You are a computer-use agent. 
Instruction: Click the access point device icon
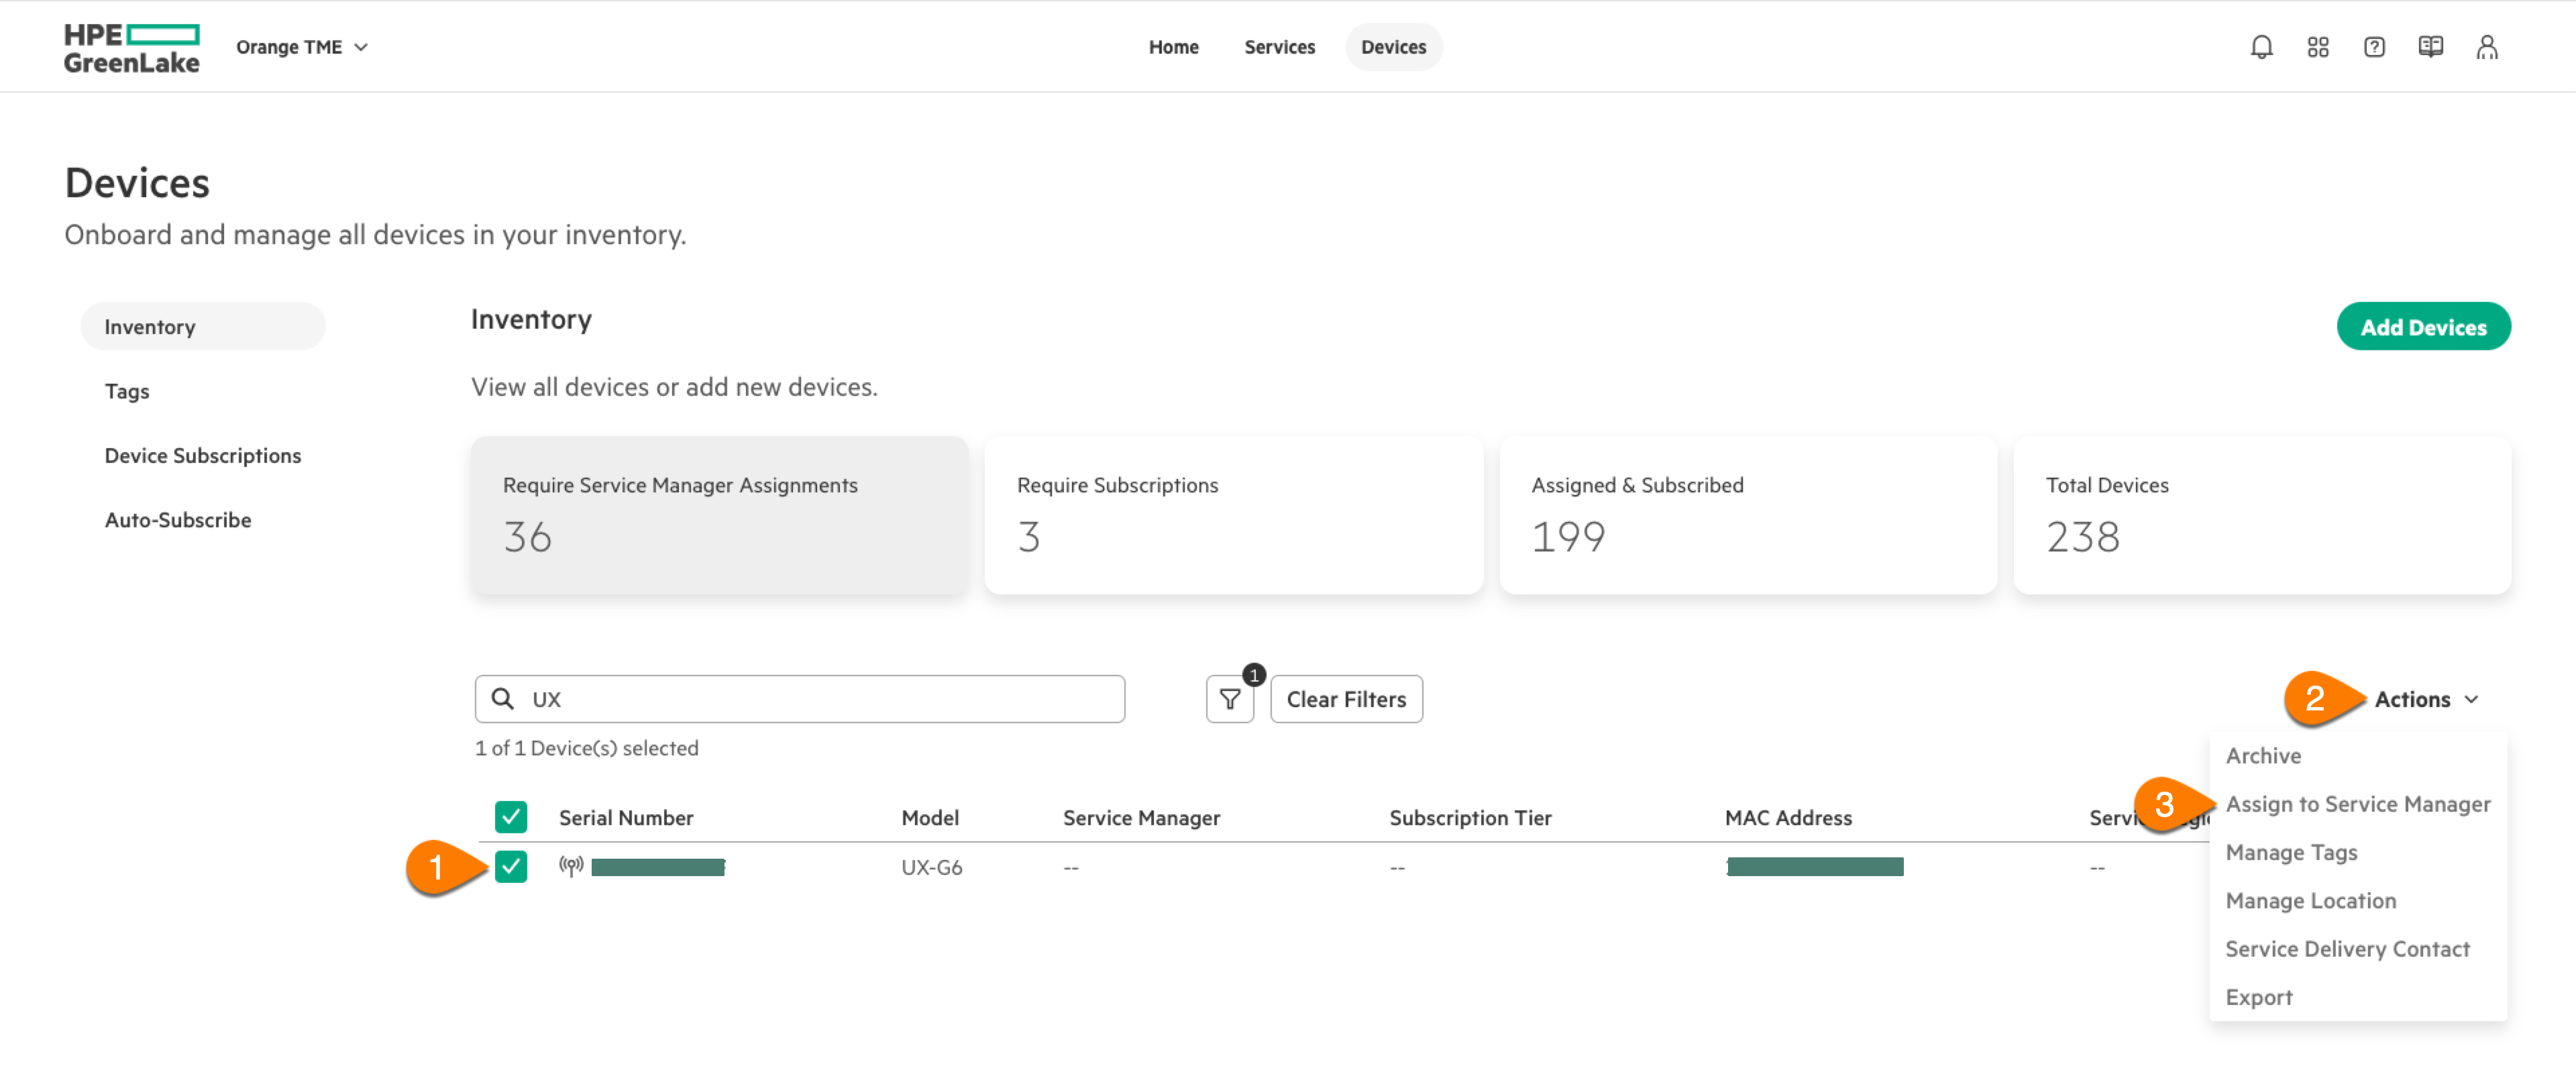coord(571,866)
